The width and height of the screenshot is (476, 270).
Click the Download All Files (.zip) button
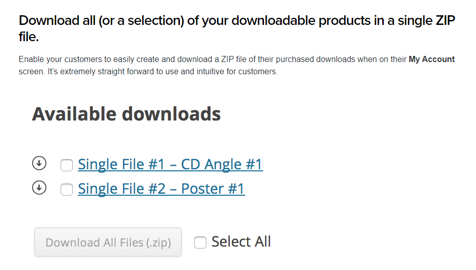point(108,242)
